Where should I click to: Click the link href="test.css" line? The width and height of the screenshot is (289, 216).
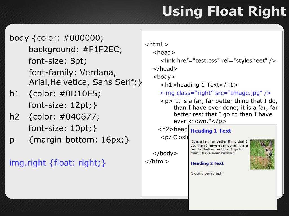click(x=218, y=60)
